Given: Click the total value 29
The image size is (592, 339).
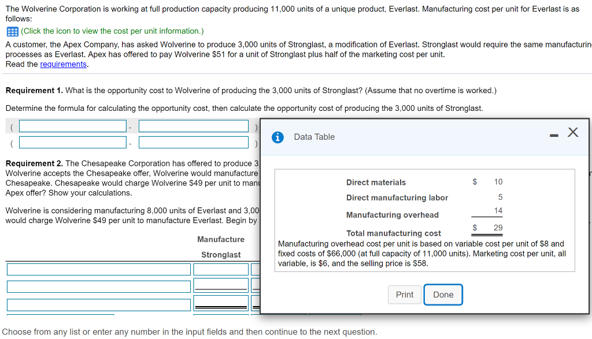Looking at the screenshot, I should 498,228.
